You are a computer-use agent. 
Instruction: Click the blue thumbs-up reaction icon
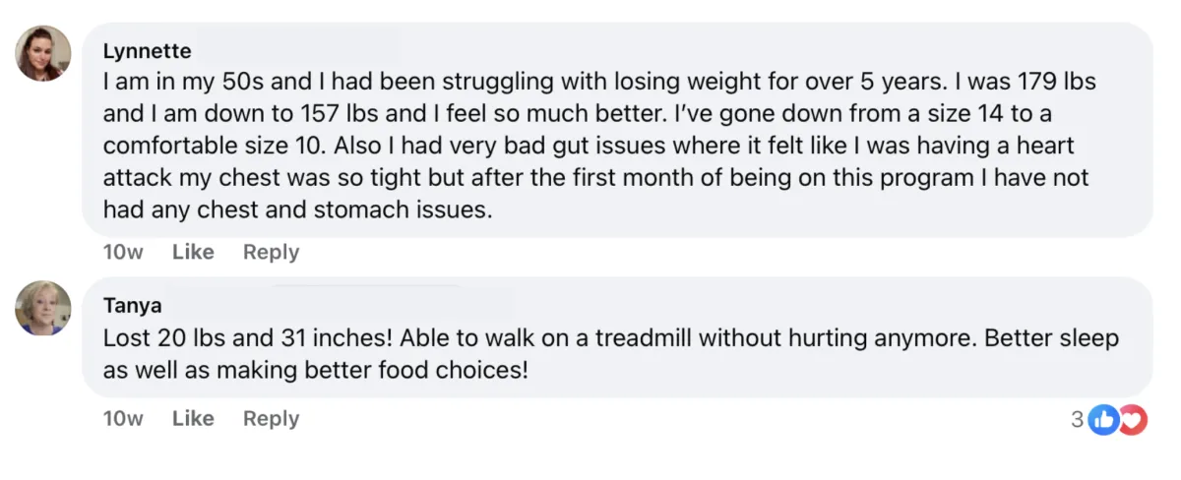[1105, 420]
